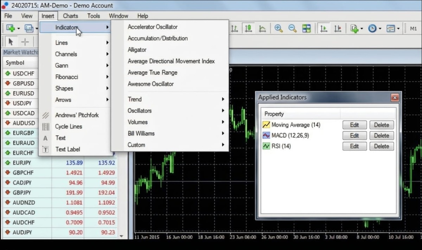
Task: Edit the MACD (12,26,9) indicator
Action: (x=354, y=136)
